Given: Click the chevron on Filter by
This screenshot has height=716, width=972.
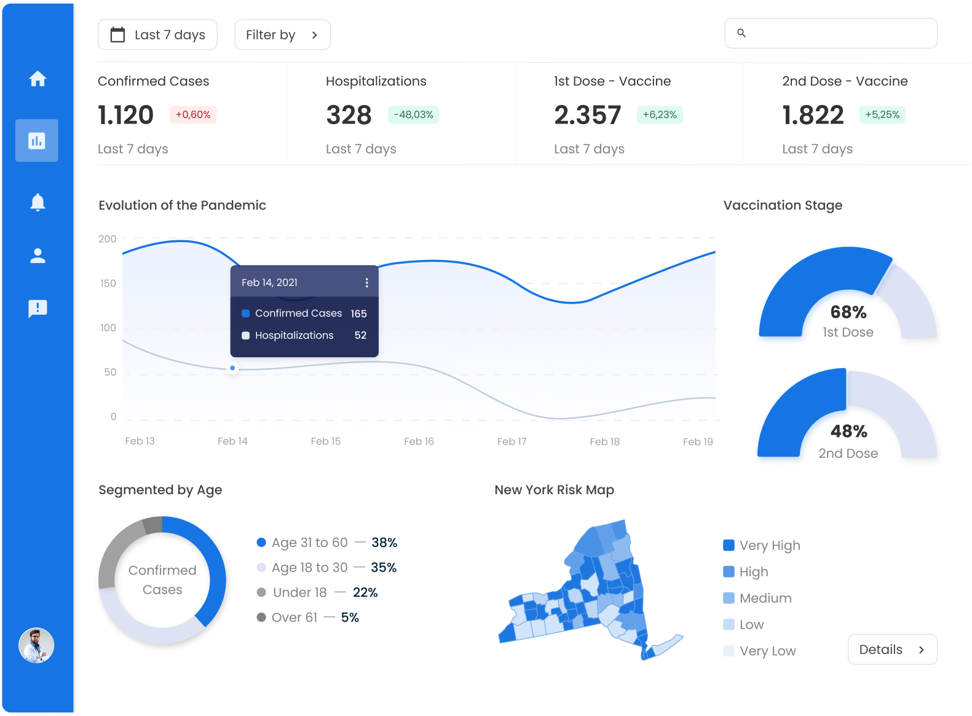Looking at the screenshot, I should click(x=315, y=35).
